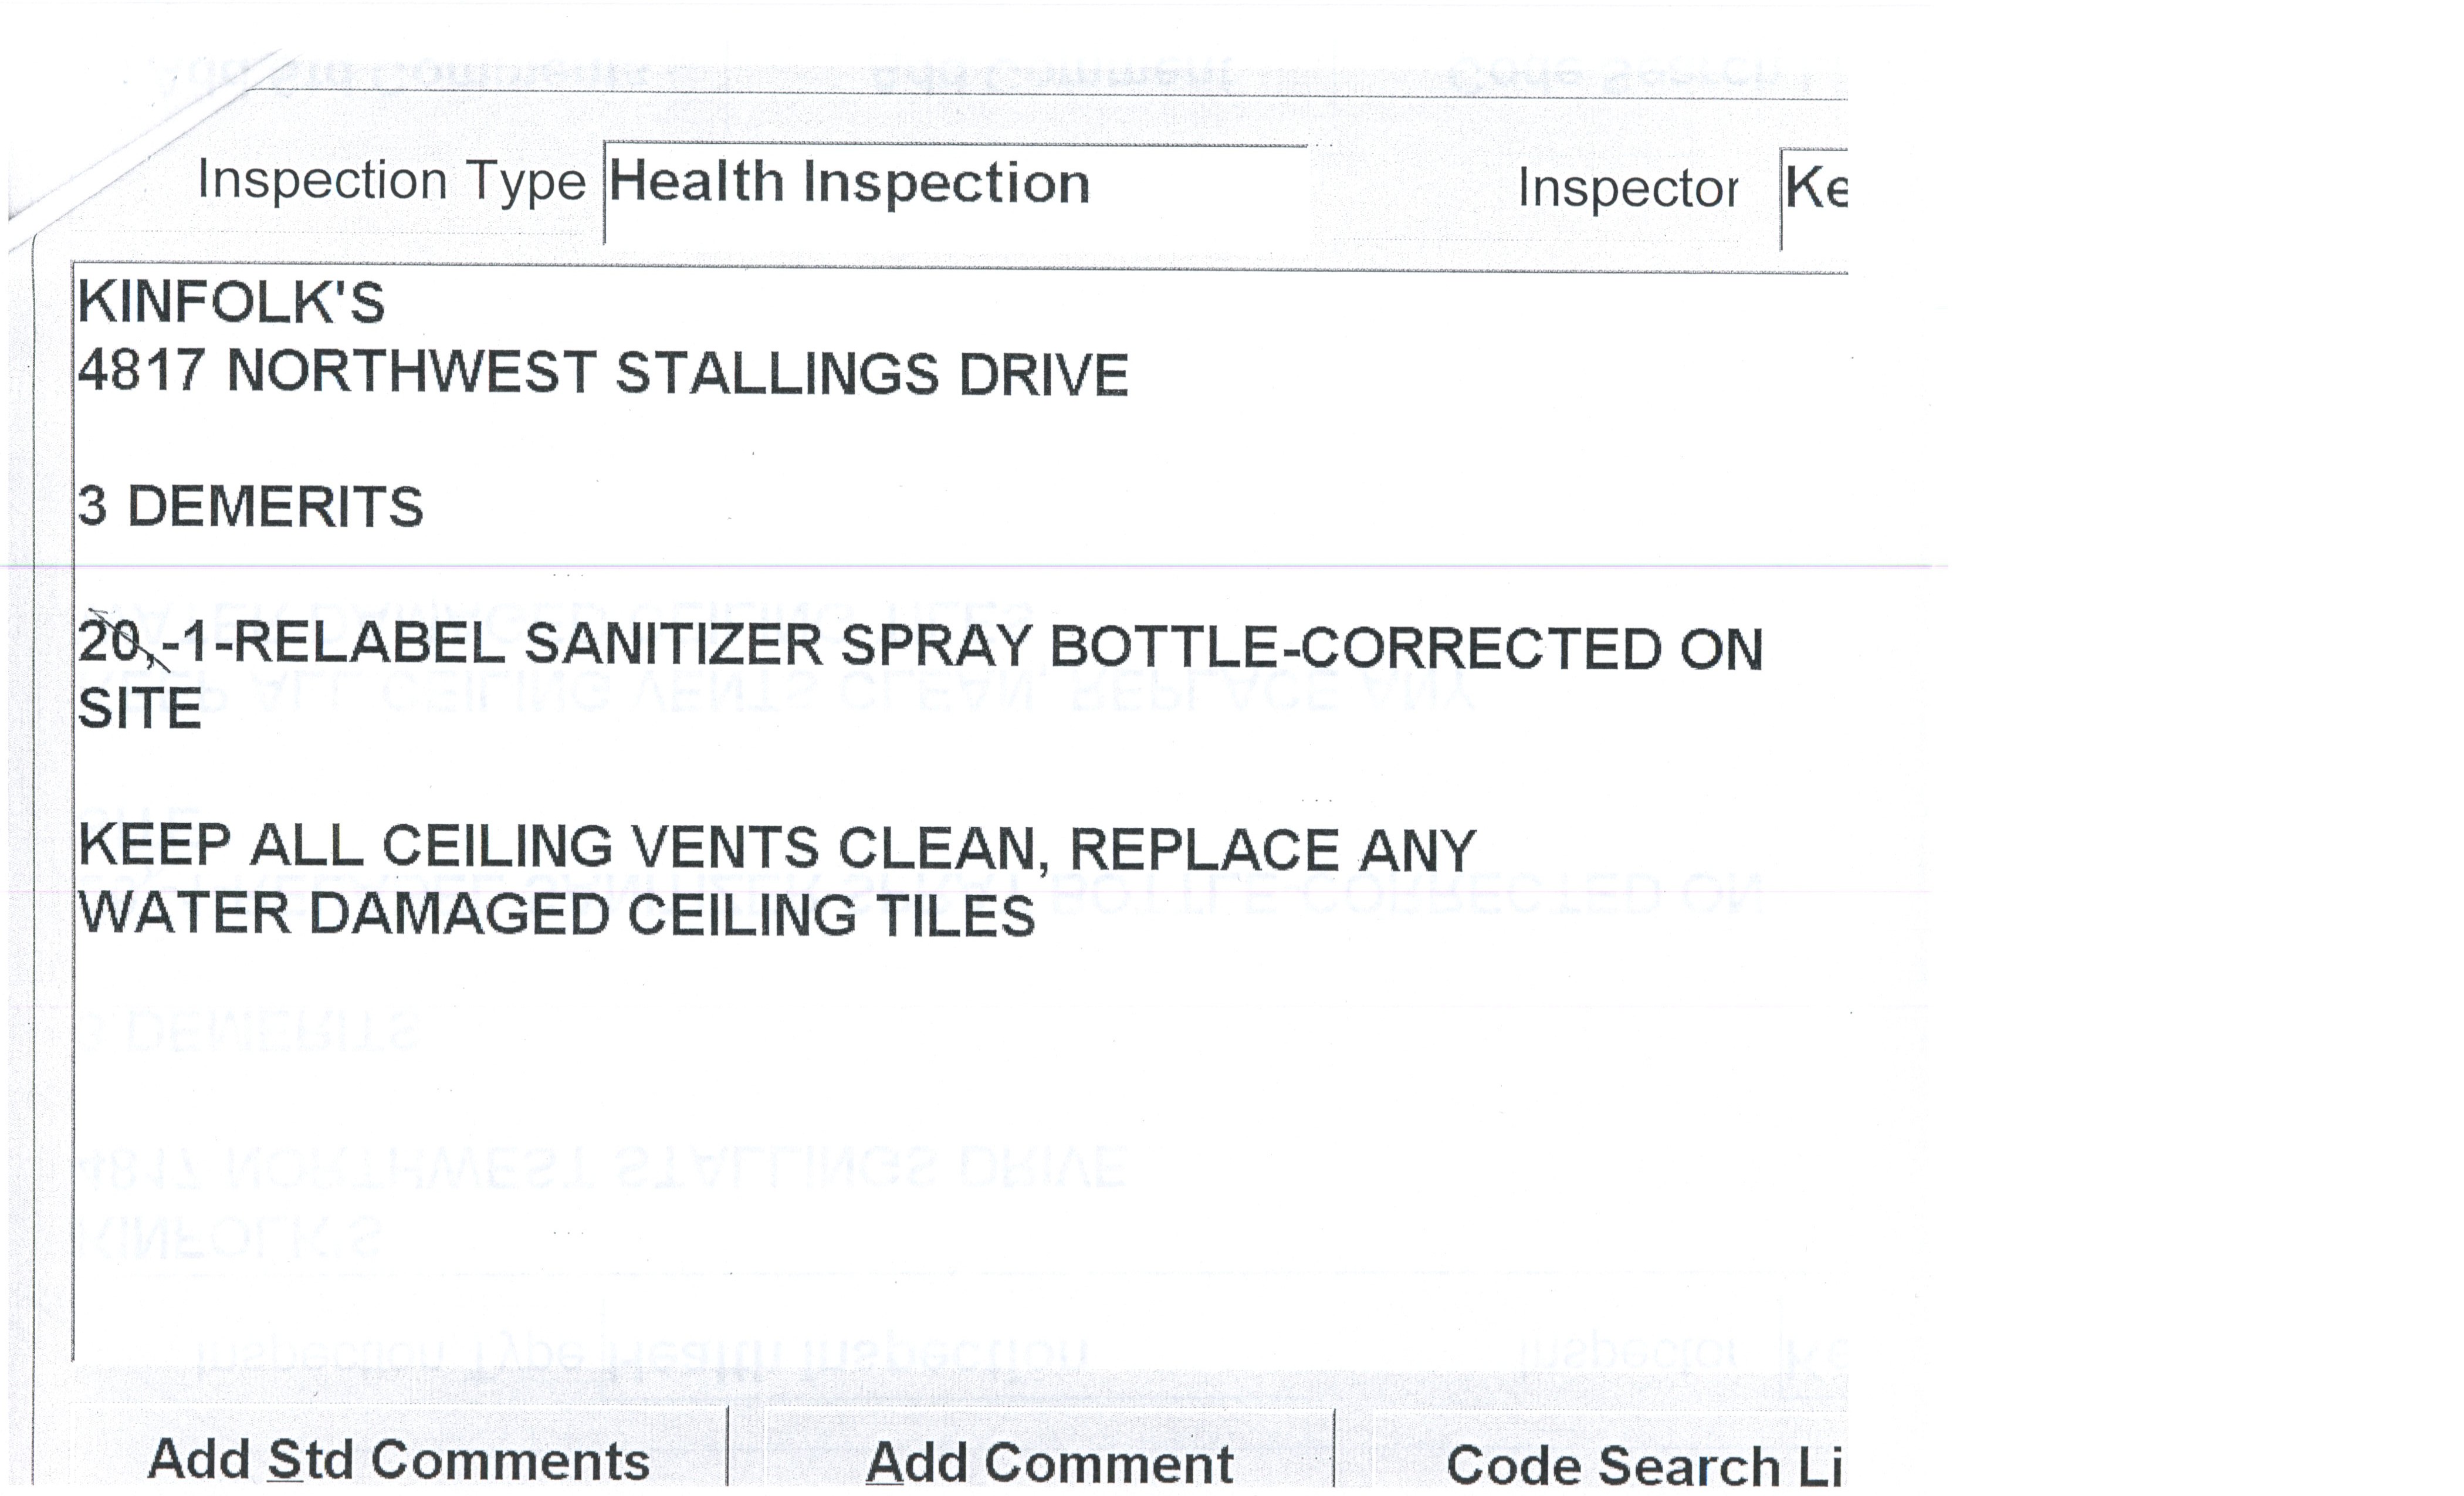The height and width of the screenshot is (1496, 2464).
Task: Click the 4817 Northwest Stallings Drive line
Action: [602, 373]
